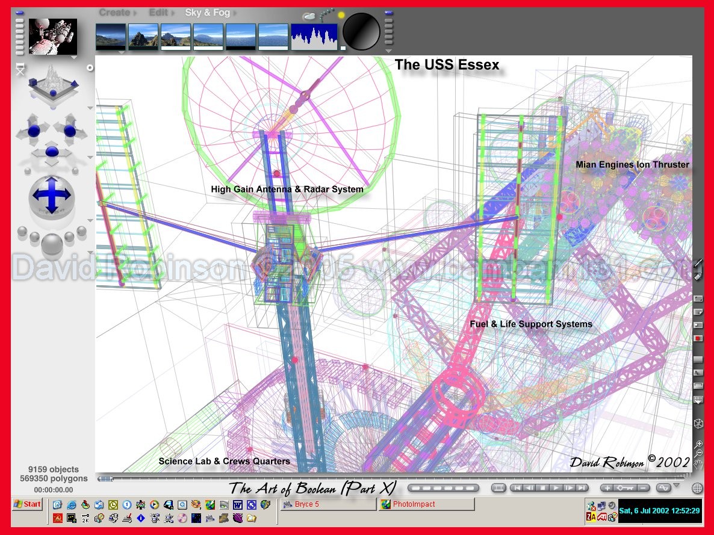Click the small ring camera mode toggle
The image size is (714, 535).
(x=90, y=67)
